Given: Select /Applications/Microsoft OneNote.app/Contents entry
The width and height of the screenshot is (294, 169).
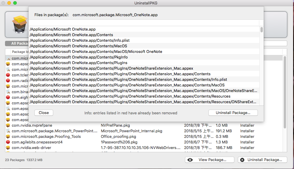Looking at the screenshot, I should (x=144, y=35).
